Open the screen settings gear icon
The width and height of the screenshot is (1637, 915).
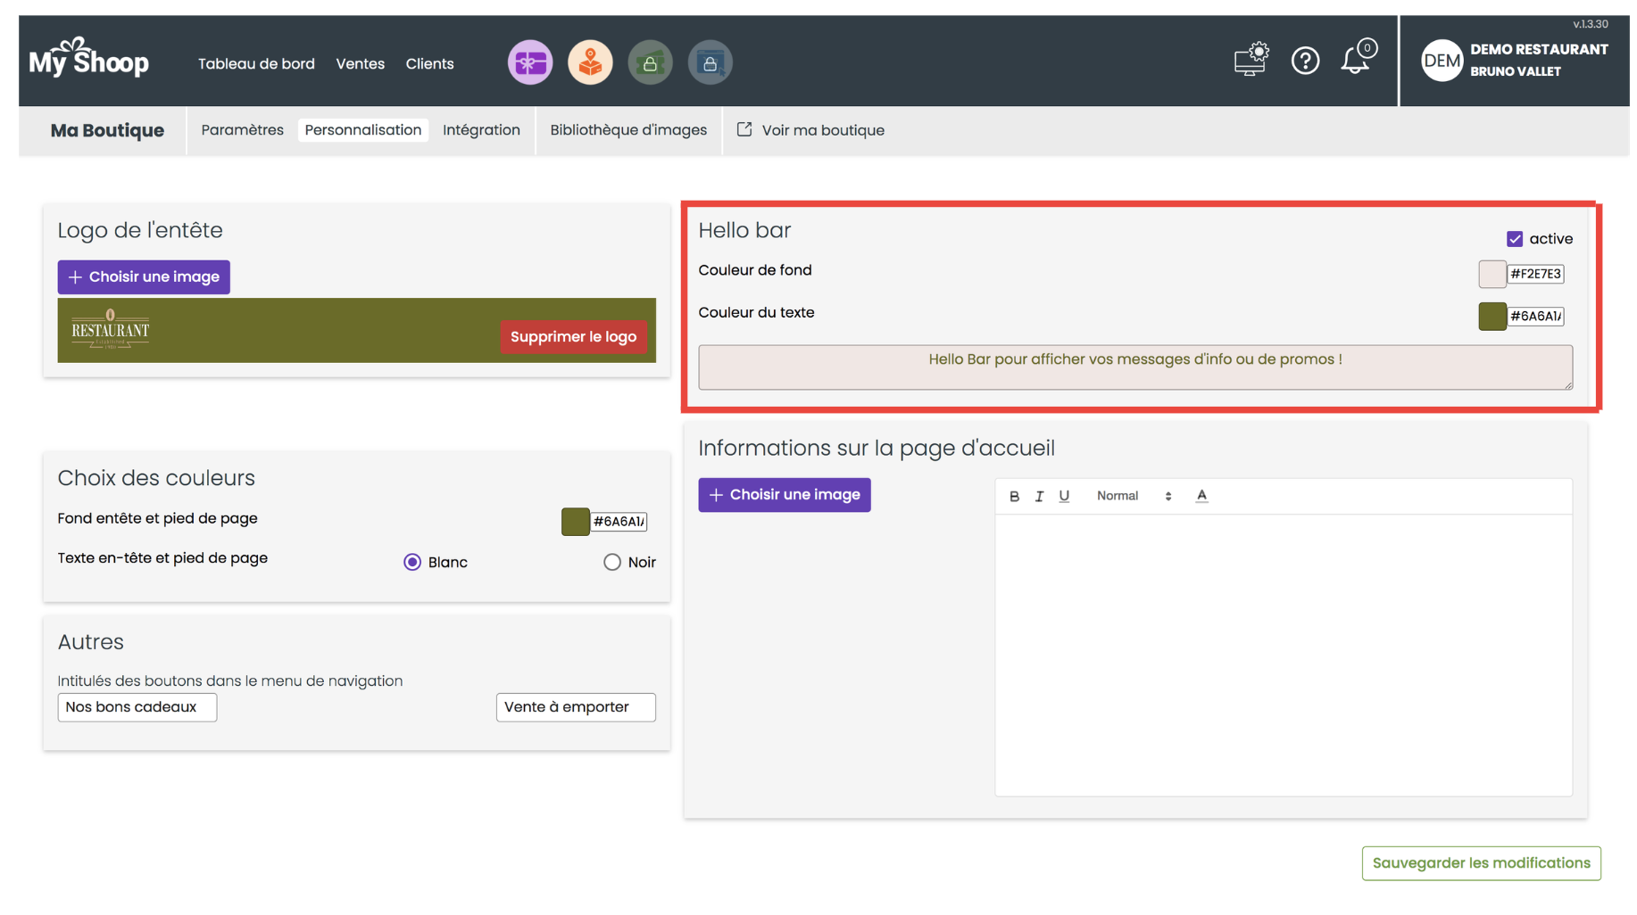(1251, 60)
